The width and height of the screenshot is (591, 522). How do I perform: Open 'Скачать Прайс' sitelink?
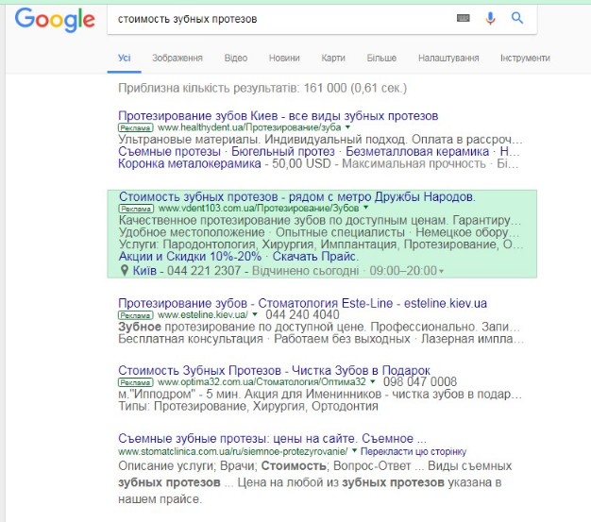coord(315,257)
